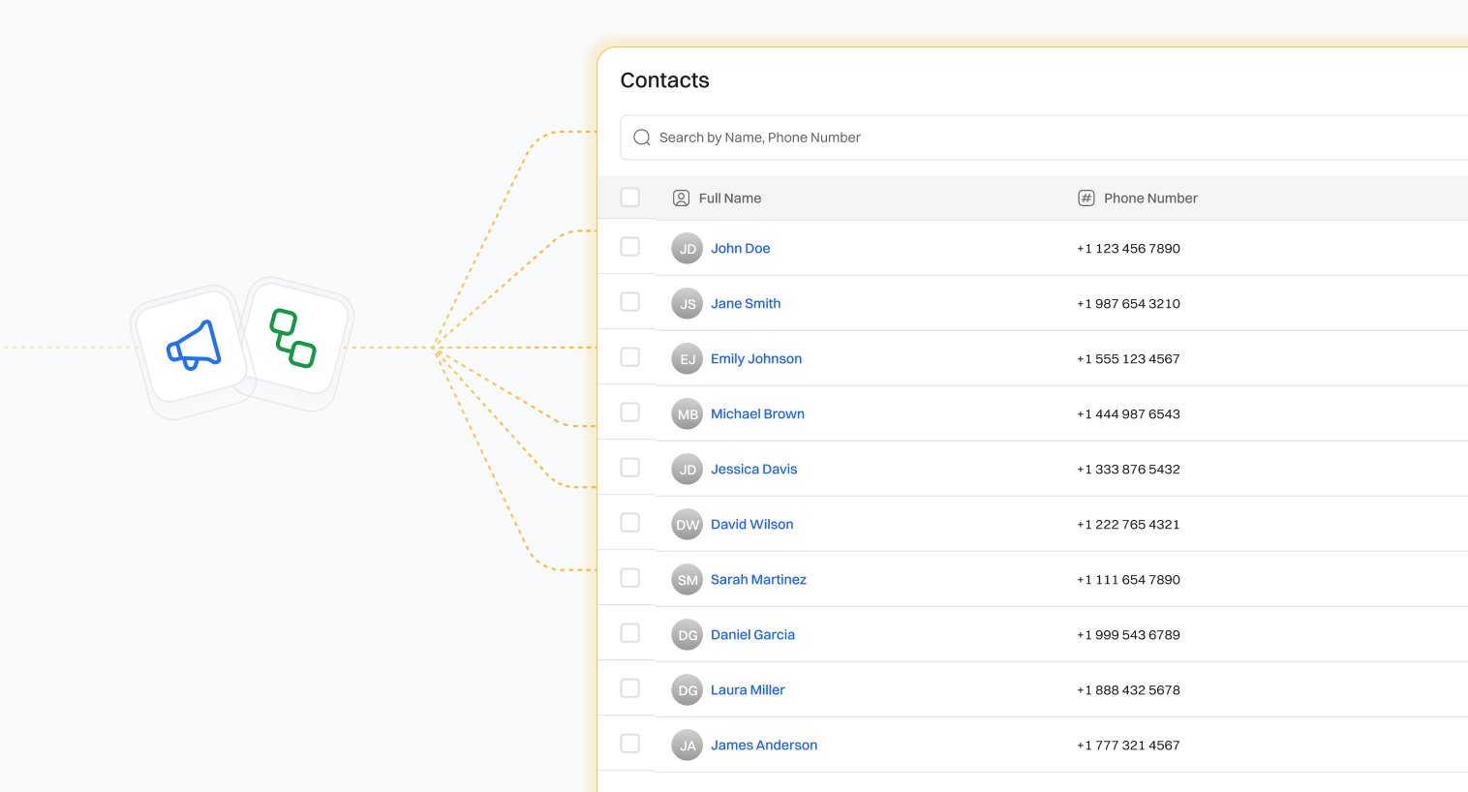Click the JS avatar for Jane Smith
The width and height of the screenshot is (1468, 792).
click(687, 304)
